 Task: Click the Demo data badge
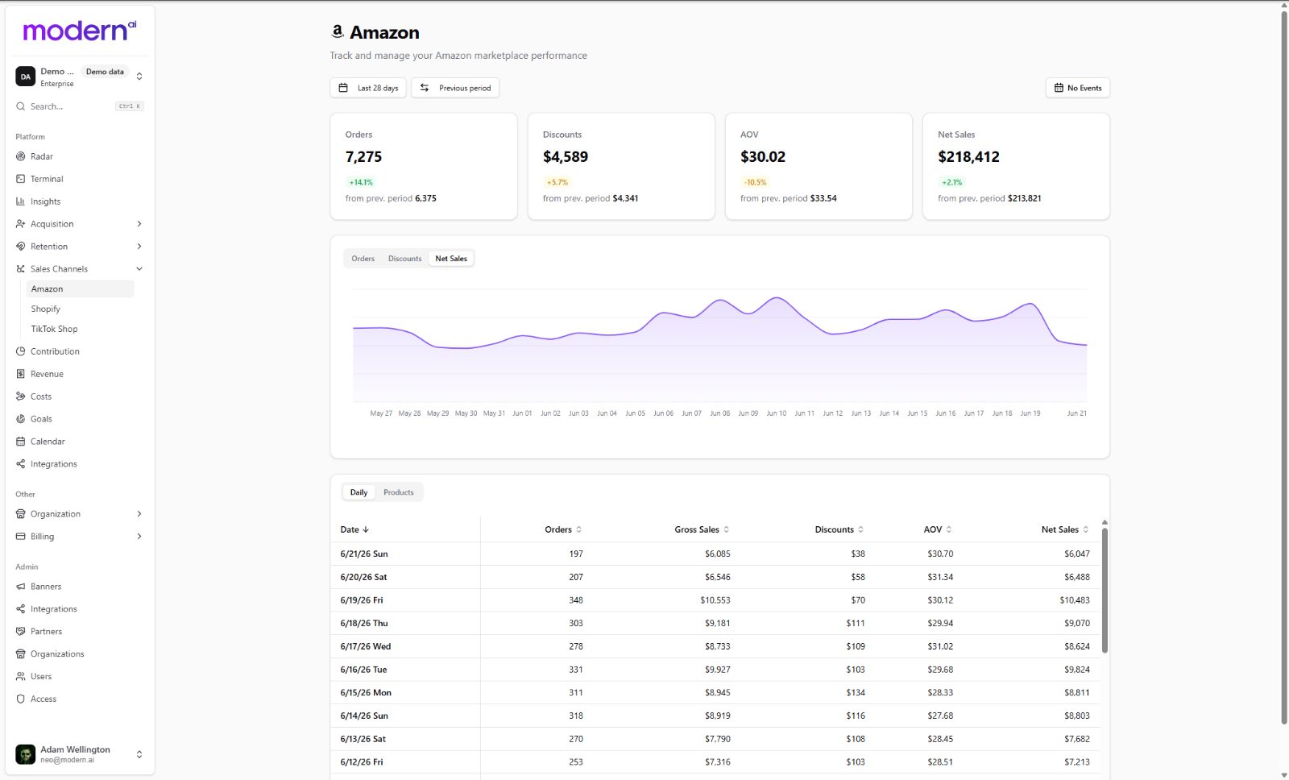[105, 72]
